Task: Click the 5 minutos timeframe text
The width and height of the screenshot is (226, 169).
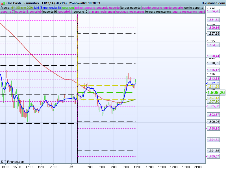Action: (31, 3)
